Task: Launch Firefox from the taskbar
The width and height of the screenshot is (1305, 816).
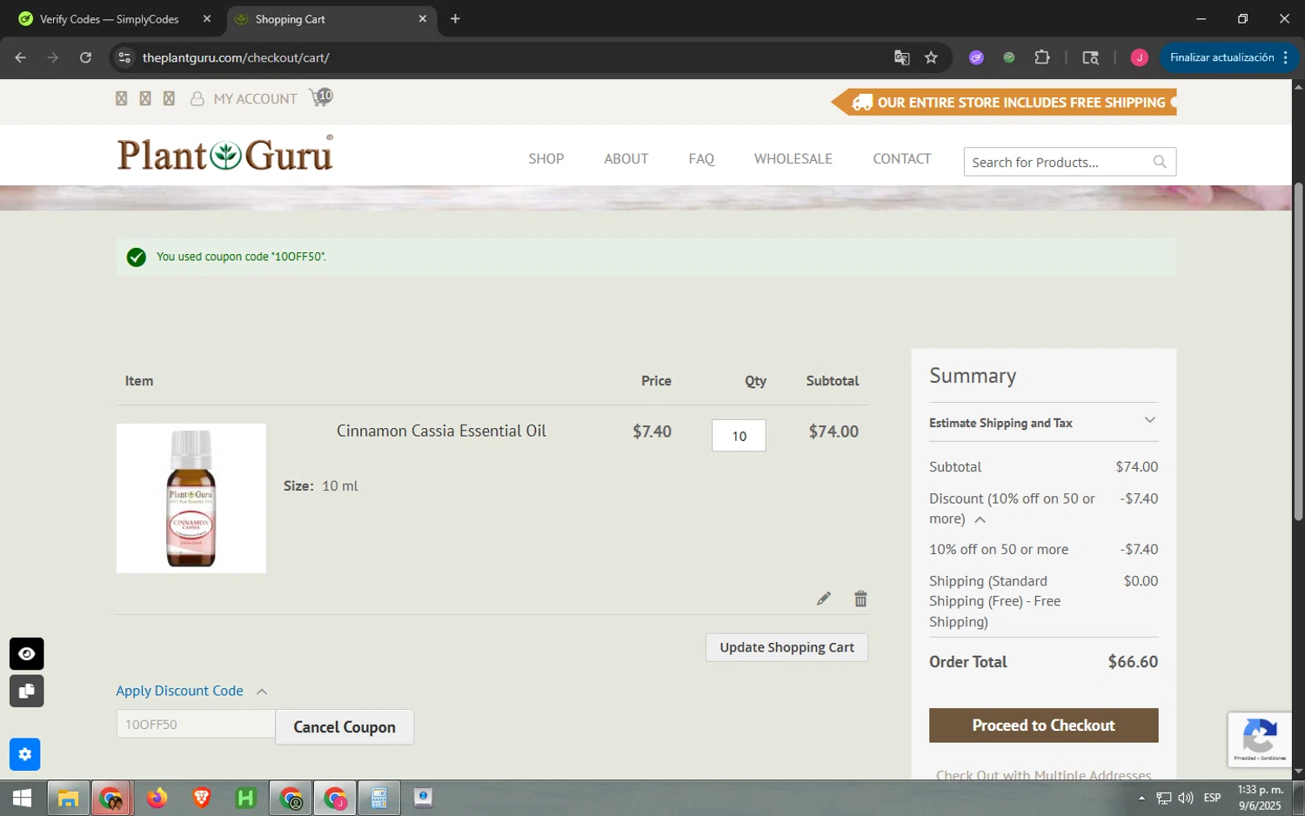Action: coord(157,798)
